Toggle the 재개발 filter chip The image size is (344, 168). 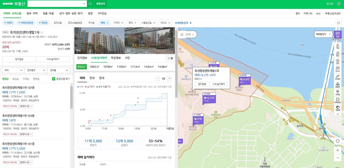click(91, 23)
